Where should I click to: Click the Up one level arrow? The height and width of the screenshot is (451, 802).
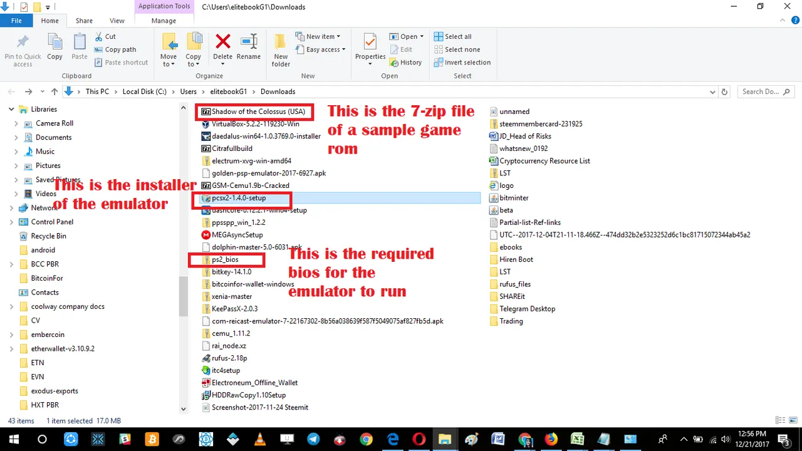tap(55, 91)
